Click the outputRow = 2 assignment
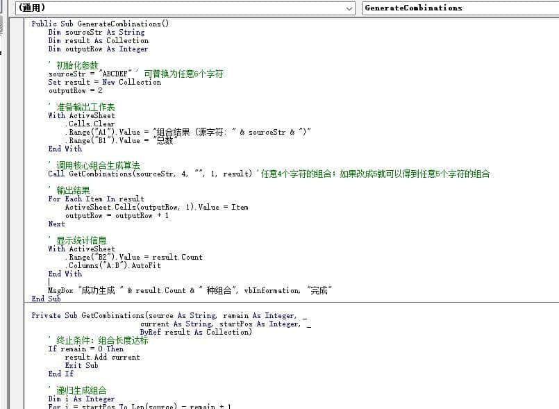Screen dimensions: 559x409 (76, 90)
